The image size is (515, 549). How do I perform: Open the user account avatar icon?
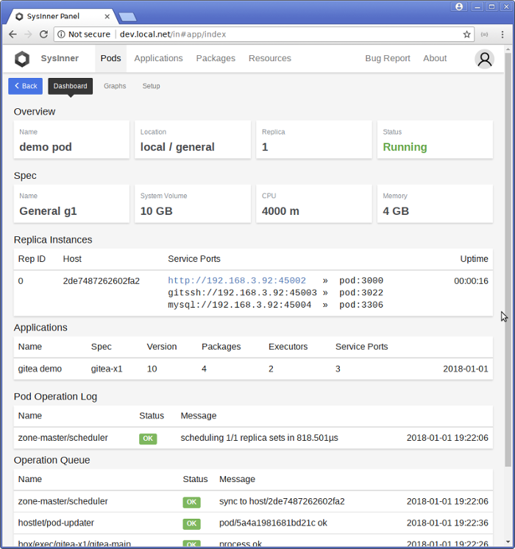tap(485, 59)
